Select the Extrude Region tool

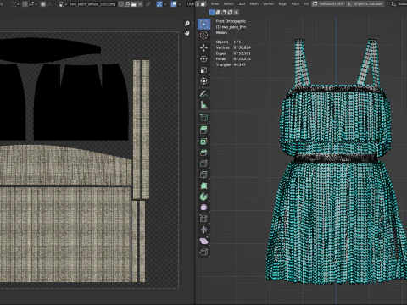pos(203,130)
